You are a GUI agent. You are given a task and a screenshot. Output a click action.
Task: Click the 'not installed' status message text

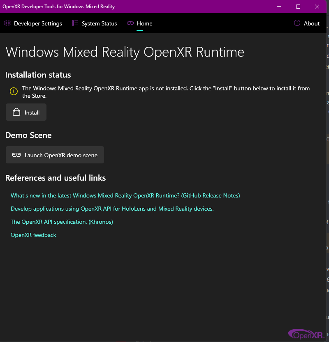pyautogui.click(x=166, y=92)
